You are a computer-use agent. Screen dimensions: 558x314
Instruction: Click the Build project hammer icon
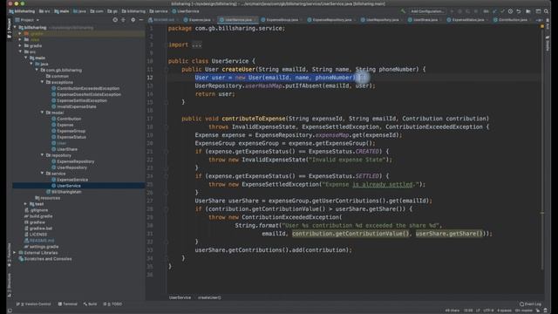[x=403, y=11]
